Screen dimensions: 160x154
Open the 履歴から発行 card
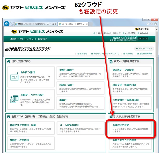(x=81, y=88)
